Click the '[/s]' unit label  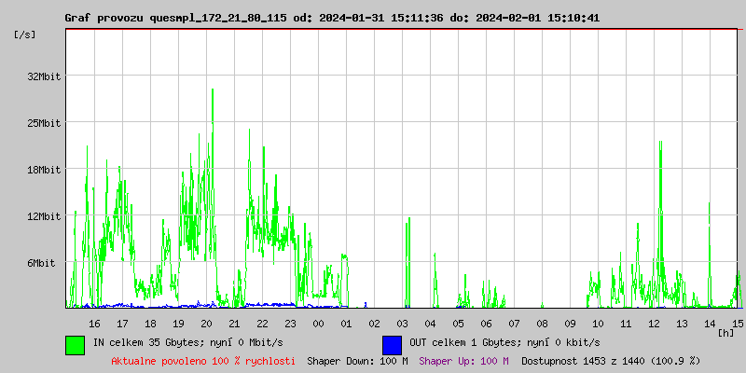[x=25, y=35]
